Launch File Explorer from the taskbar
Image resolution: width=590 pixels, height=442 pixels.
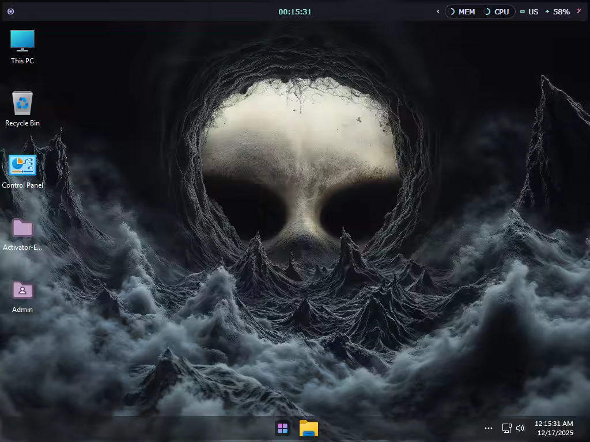tap(309, 428)
